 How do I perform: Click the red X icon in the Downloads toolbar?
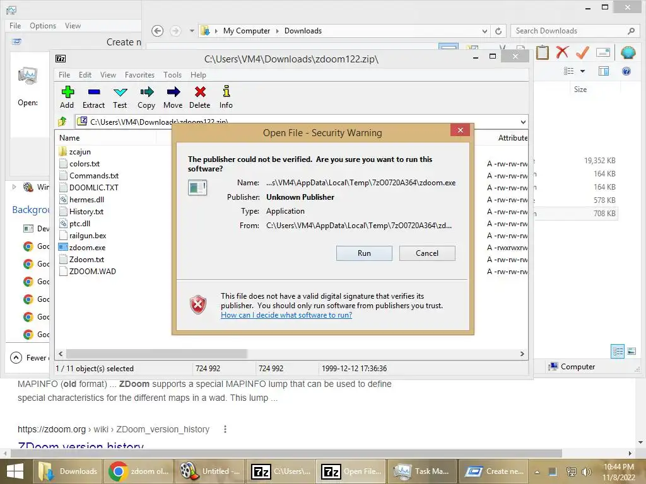[x=562, y=52]
